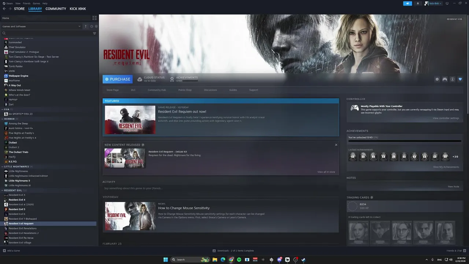Open the Games and Software filter dropdown
This screenshot has width=469, height=264.
(41, 26)
